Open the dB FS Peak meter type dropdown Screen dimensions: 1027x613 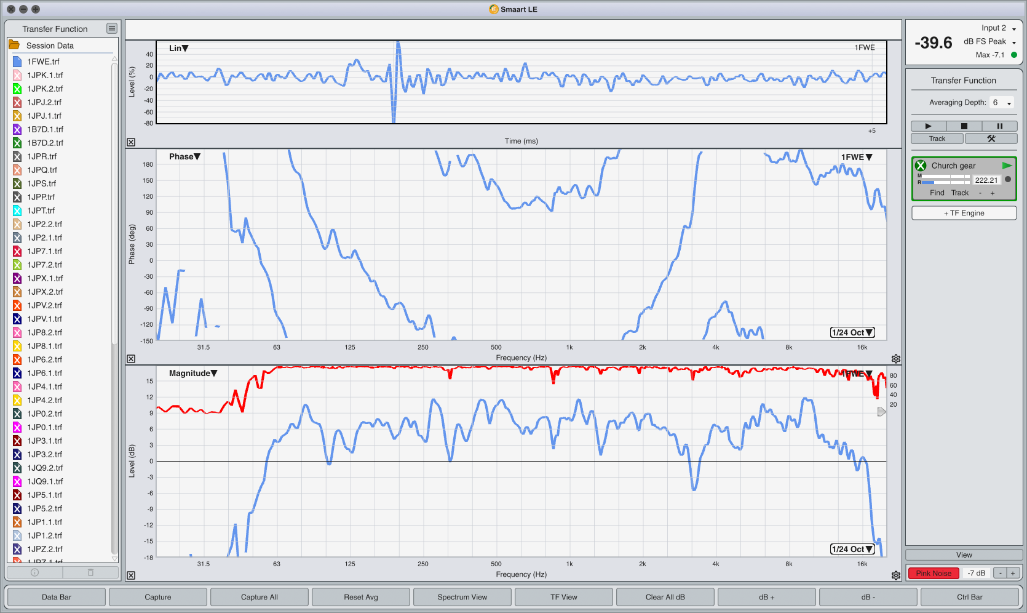click(989, 41)
